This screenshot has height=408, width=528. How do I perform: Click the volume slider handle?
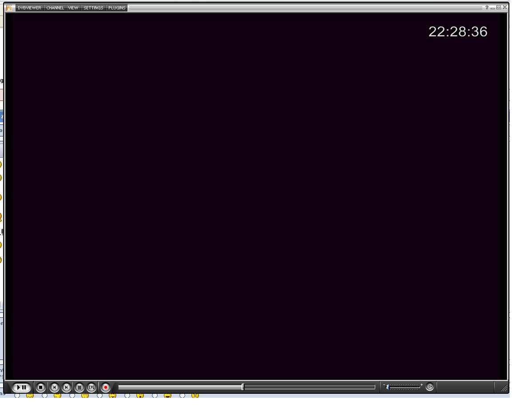point(388,387)
